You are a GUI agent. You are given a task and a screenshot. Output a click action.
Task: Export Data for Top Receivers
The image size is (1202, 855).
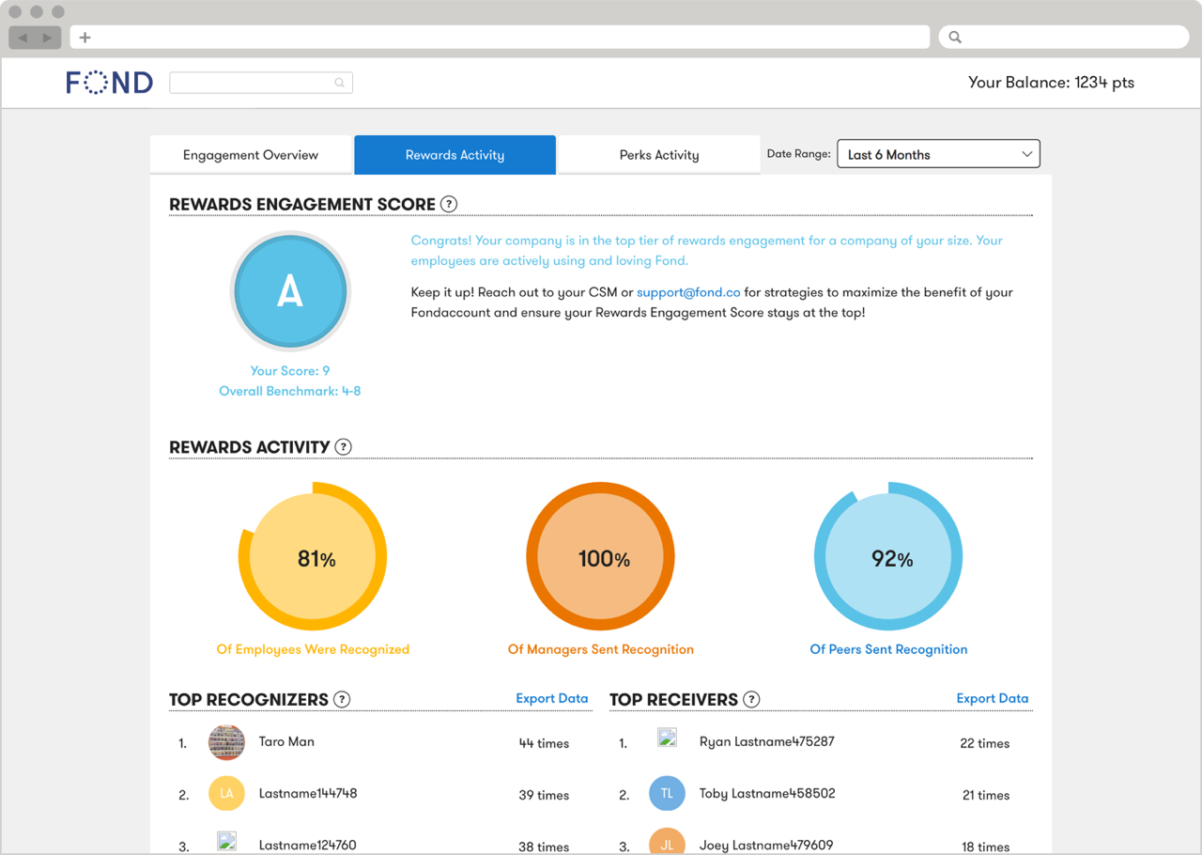pyautogui.click(x=993, y=698)
